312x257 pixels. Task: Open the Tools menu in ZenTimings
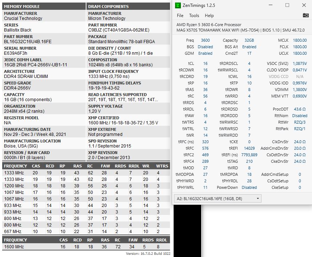coord(194,16)
